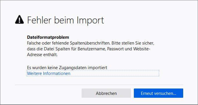Viewport: 198px width, 105px height.
Task: Click the sentence Es wurden keine Zugangsdaten importiert
Action: tap(67, 68)
